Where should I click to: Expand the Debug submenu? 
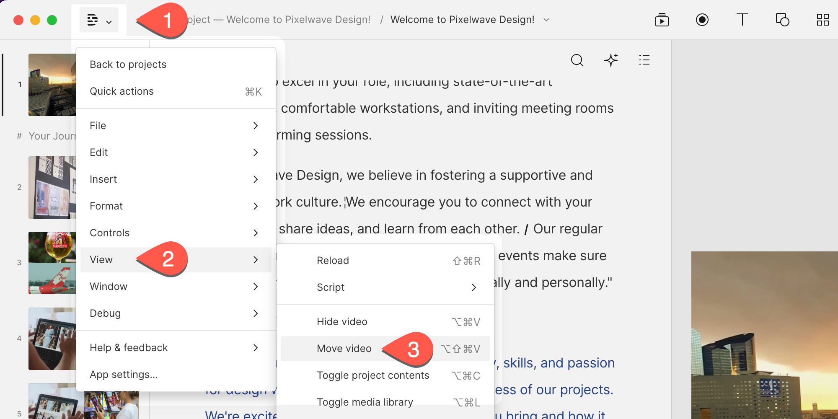(176, 313)
